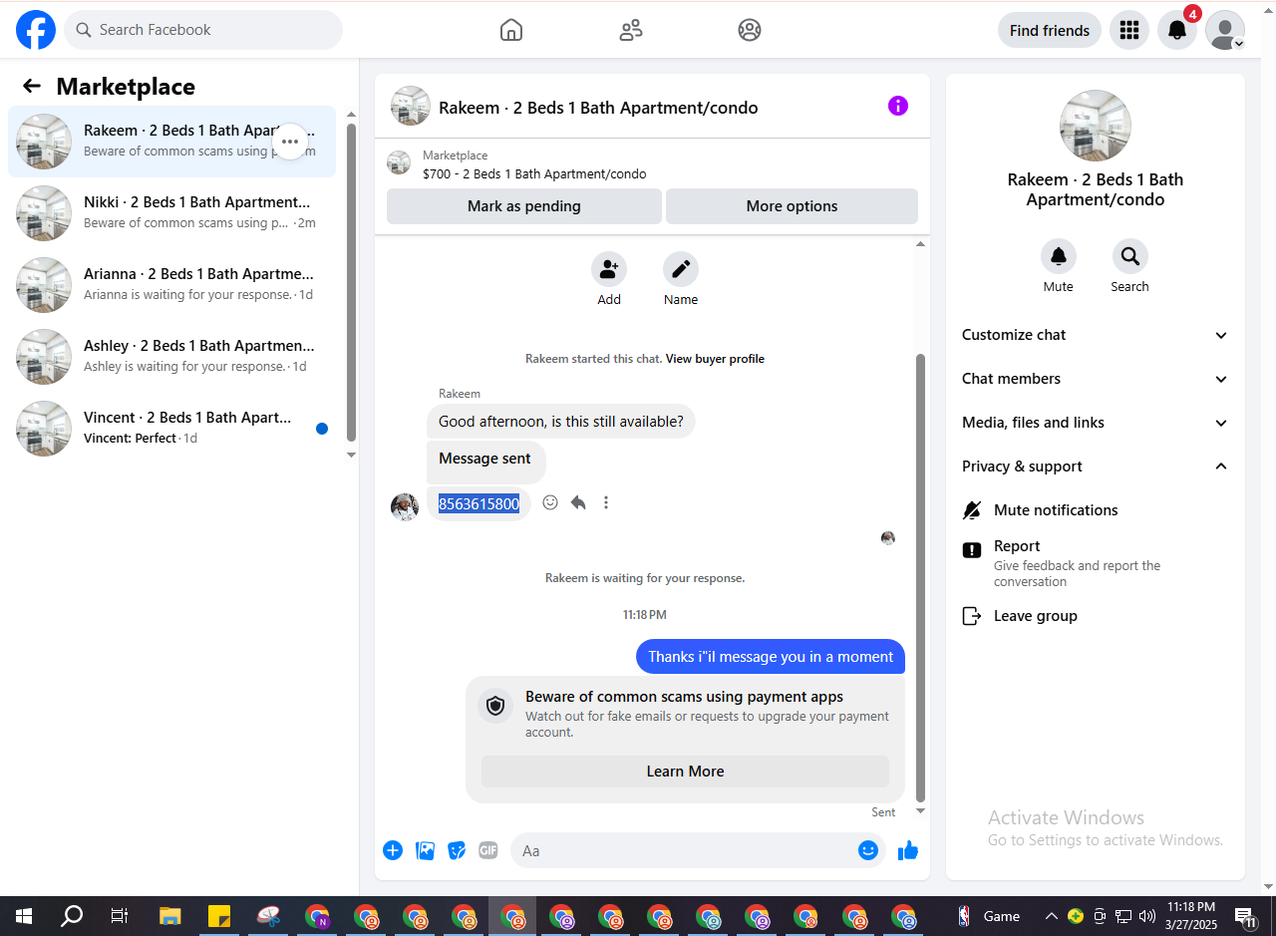
Task: Open the taskbar clock showing 11:18 PM
Action: click(1190, 916)
